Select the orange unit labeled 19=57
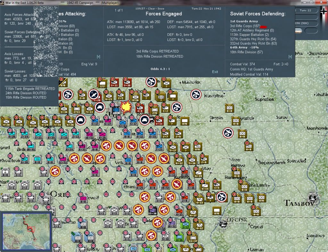Image resolution: width=328 pixels, height=252 pixels. pyautogui.click(x=165, y=185)
